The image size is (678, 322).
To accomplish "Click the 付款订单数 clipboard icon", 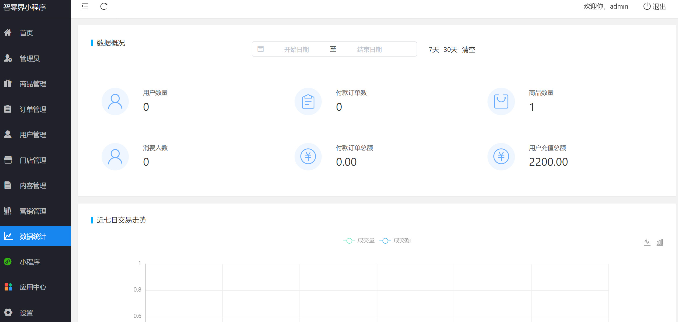I will coord(308,101).
